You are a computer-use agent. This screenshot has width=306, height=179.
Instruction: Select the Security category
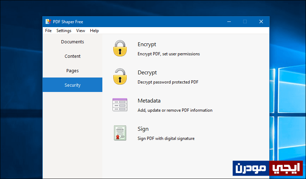click(72, 85)
